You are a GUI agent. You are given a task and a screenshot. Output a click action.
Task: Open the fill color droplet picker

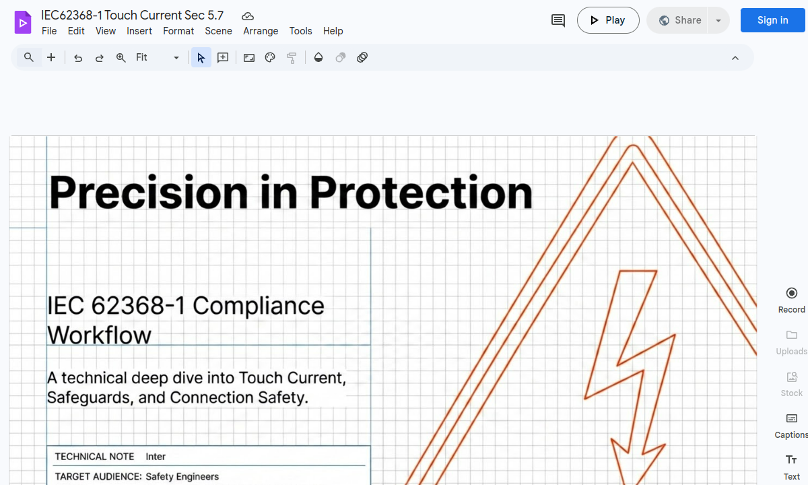pos(318,57)
